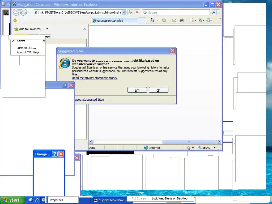Click No in Suggested Sites dialog
This screenshot has width=272, height=204.
pos(159,90)
